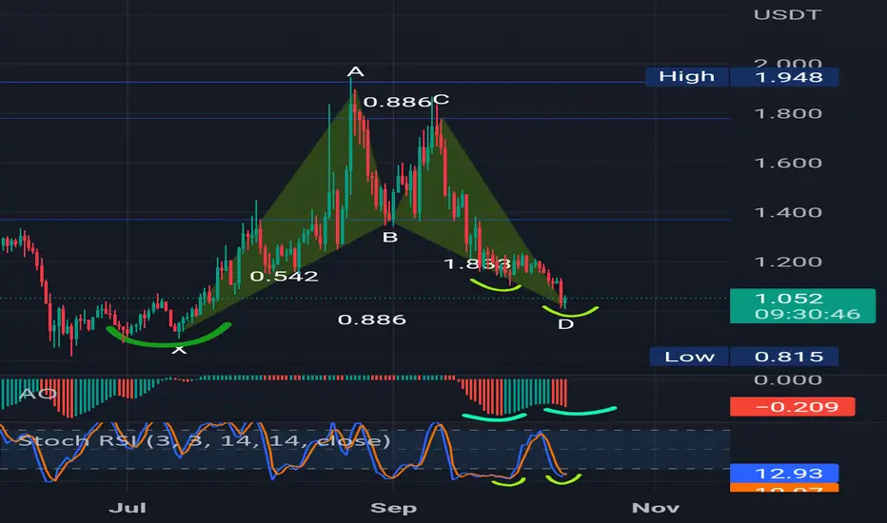Click the USDT currency label

(x=787, y=14)
